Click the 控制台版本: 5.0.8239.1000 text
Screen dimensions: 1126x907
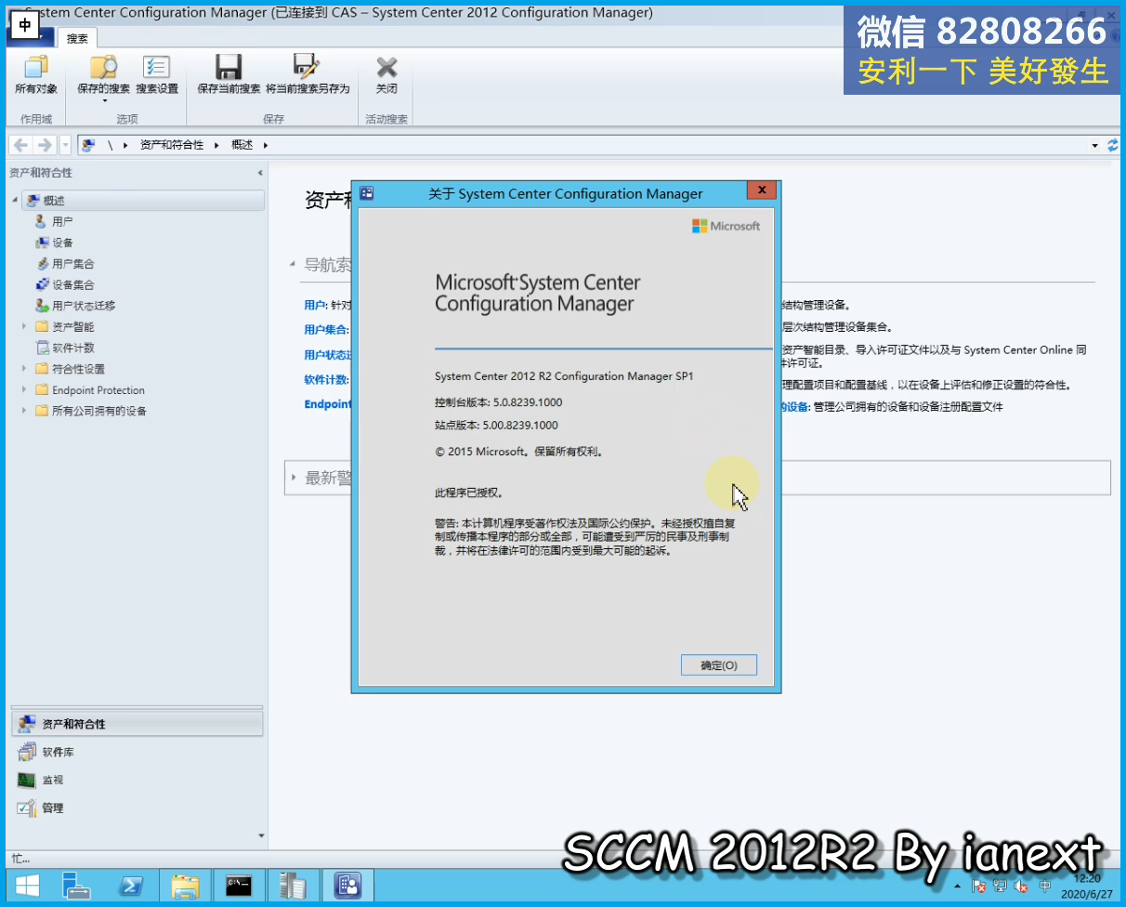(498, 402)
